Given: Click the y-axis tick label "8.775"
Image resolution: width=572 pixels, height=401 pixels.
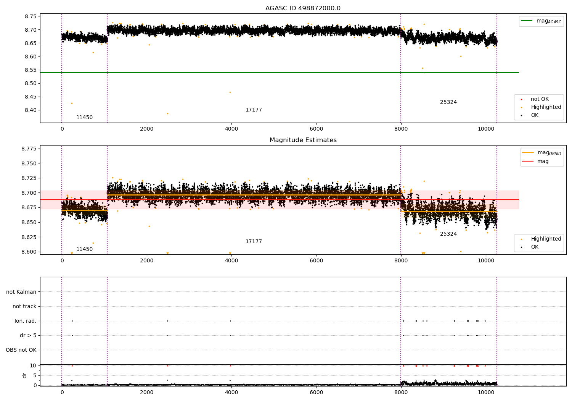Looking at the screenshot, I should click(29, 149).
